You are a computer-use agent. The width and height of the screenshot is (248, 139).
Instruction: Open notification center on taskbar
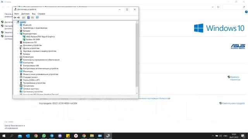point(243,136)
